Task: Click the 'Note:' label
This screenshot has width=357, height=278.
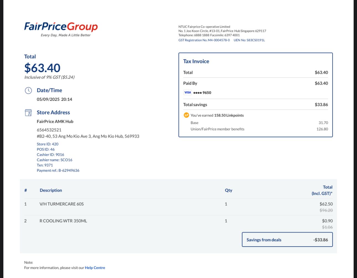Action: click(29, 263)
